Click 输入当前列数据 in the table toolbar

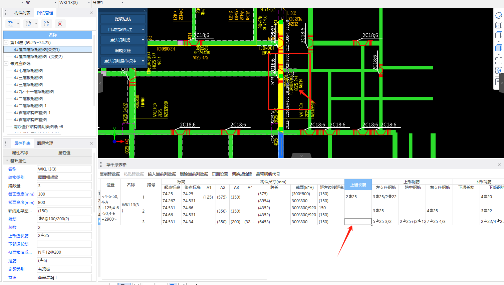tap(162, 174)
